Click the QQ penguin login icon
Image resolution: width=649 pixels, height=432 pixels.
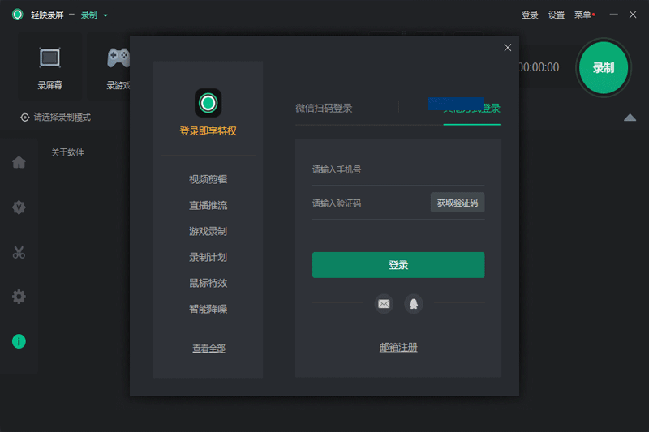(x=414, y=304)
